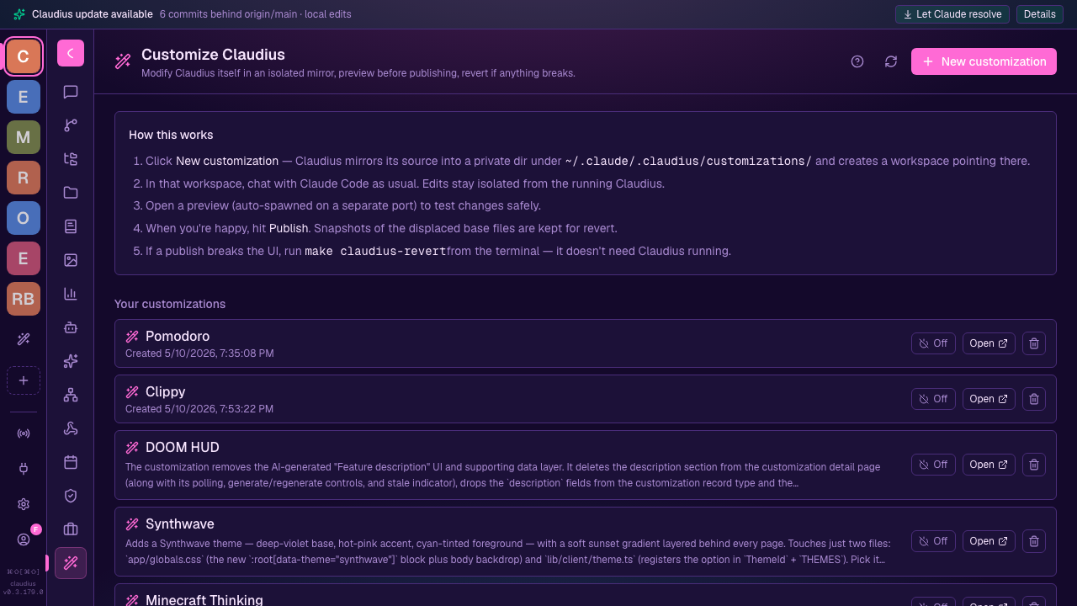Click the Synthwave customization title
The width and height of the screenshot is (1077, 606).
click(x=180, y=524)
